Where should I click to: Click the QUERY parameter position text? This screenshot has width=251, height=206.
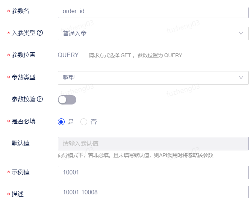coord(68,55)
